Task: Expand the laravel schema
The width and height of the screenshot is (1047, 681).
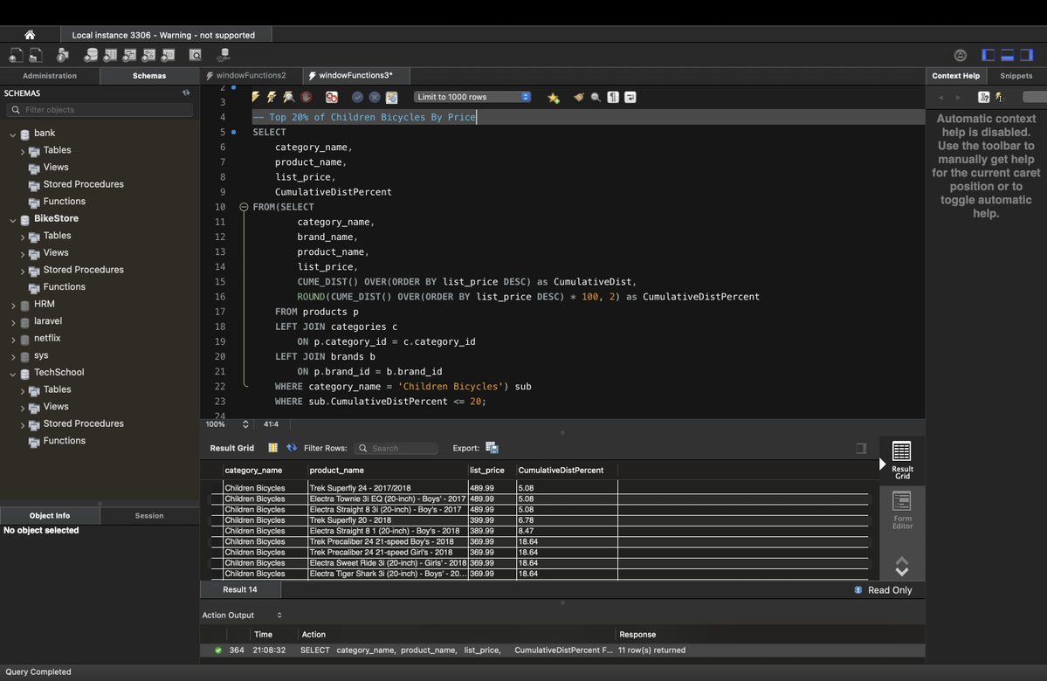Action: [x=13, y=322]
